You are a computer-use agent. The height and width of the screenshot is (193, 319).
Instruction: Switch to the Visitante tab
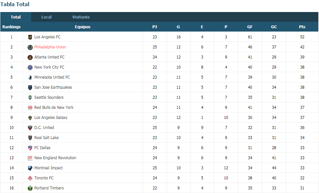pos(81,17)
